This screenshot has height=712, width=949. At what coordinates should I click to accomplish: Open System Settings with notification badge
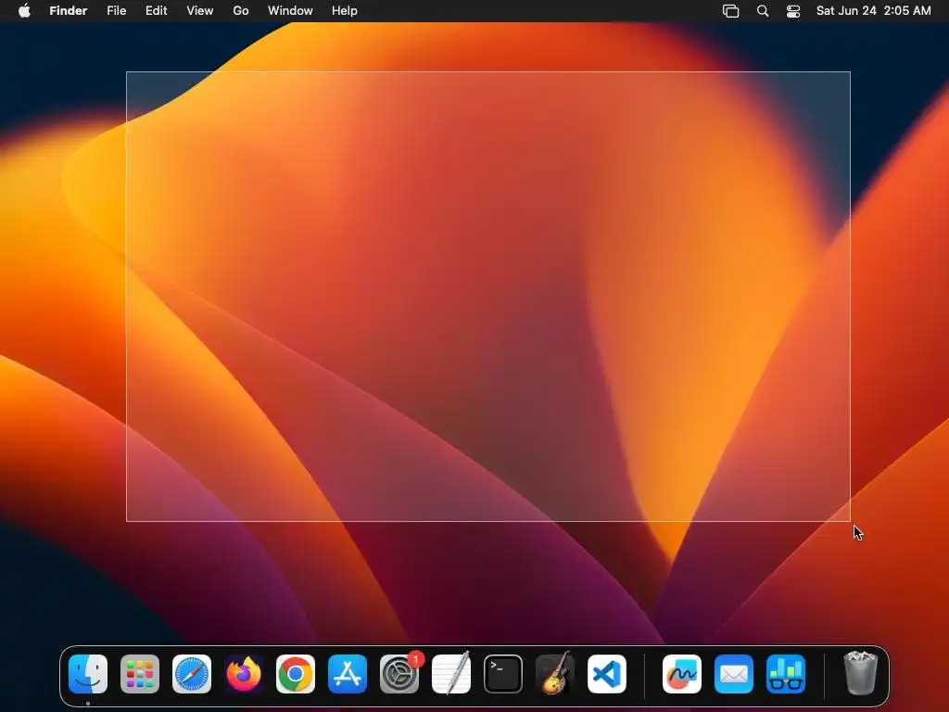[x=399, y=674]
